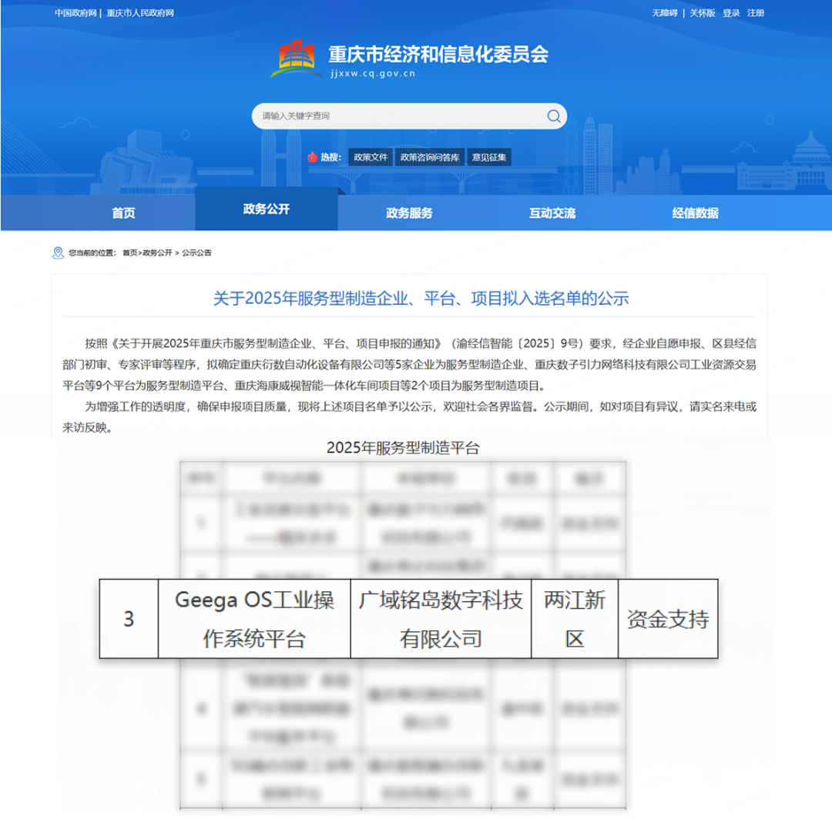Screen dimensions: 832x819
Task: Open the 重庆市人民政府网 link
Action: [x=140, y=13]
